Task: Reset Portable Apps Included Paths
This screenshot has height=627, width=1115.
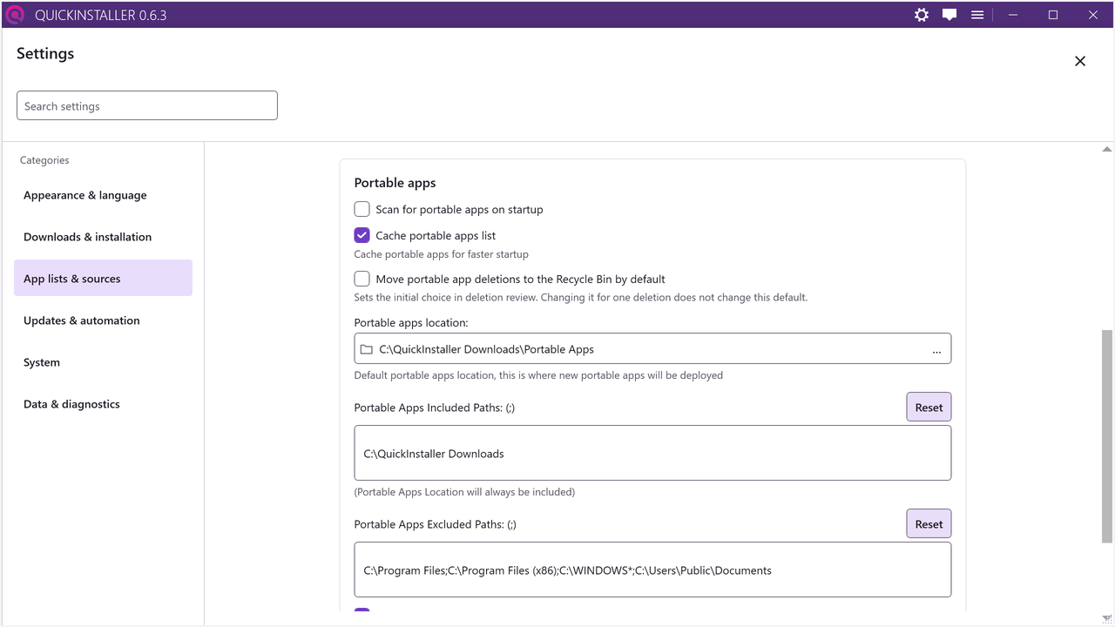Action: pos(929,407)
